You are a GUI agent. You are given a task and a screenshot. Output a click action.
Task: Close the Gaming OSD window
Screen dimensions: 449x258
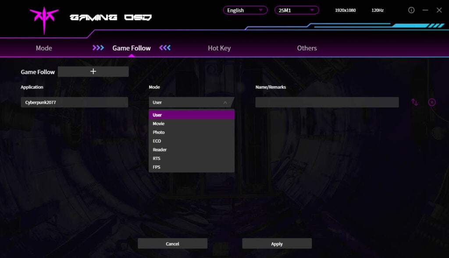(439, 11)
